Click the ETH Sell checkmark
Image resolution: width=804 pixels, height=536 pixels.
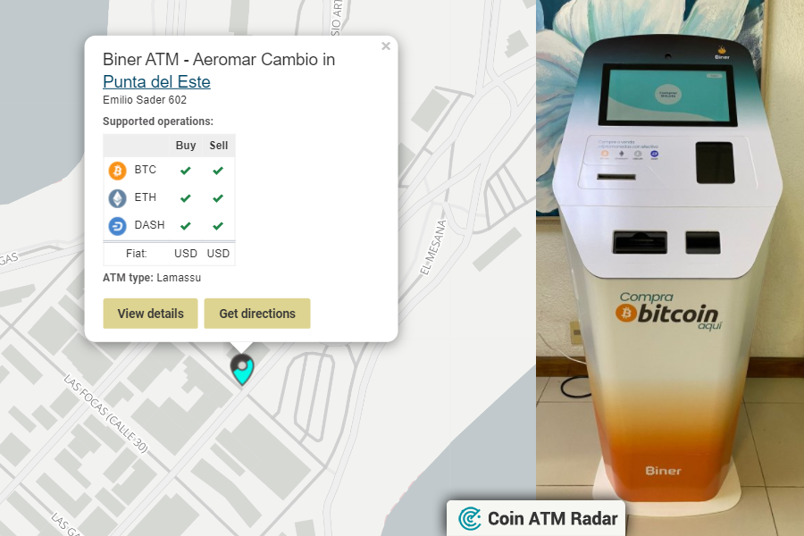[218, 198]
